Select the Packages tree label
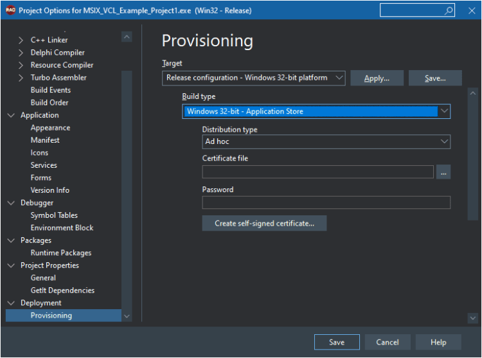This screenshot has width=482, height=358. (36, 240)
